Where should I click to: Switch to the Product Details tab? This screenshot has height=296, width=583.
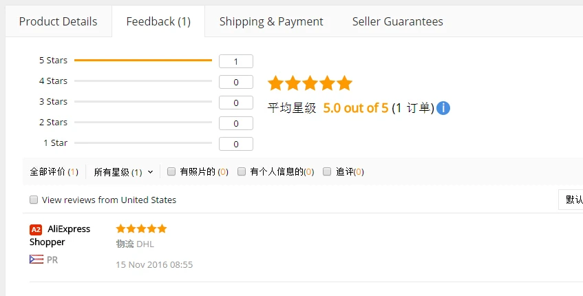click(x=58, y=21)
